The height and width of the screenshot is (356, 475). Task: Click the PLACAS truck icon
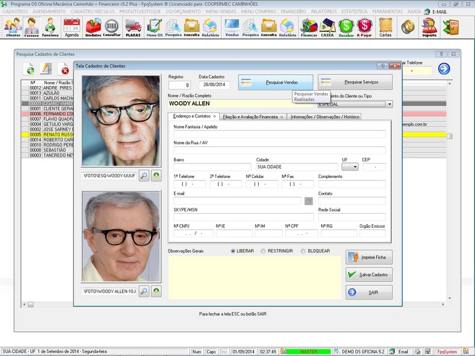(133, 27)
